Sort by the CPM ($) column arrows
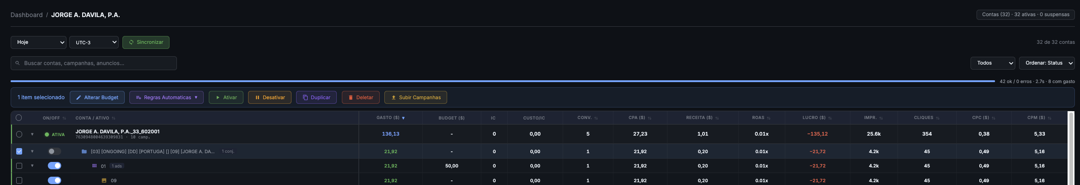Viewport: 1080px width, 185px height. pyautogui.click(x=1050, y=118)
